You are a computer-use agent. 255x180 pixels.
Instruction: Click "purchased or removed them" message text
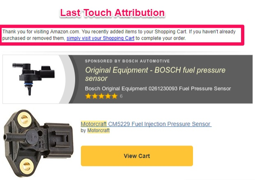(33, 38)
